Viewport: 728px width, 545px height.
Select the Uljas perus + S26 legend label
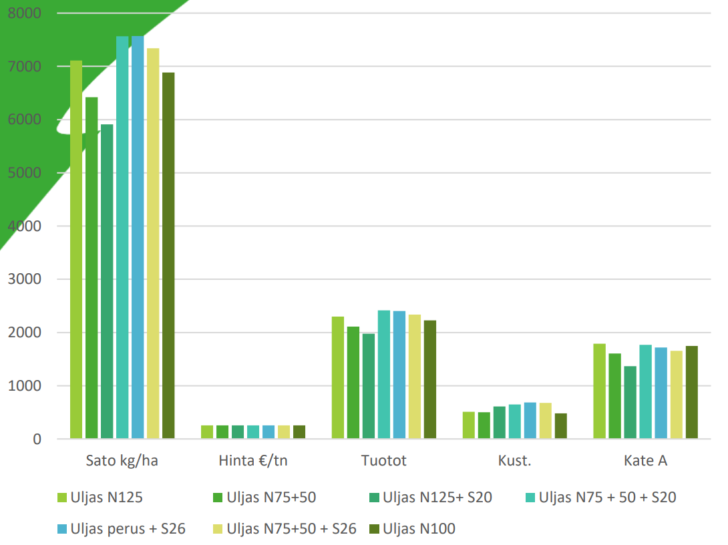(x=127, y=529)
